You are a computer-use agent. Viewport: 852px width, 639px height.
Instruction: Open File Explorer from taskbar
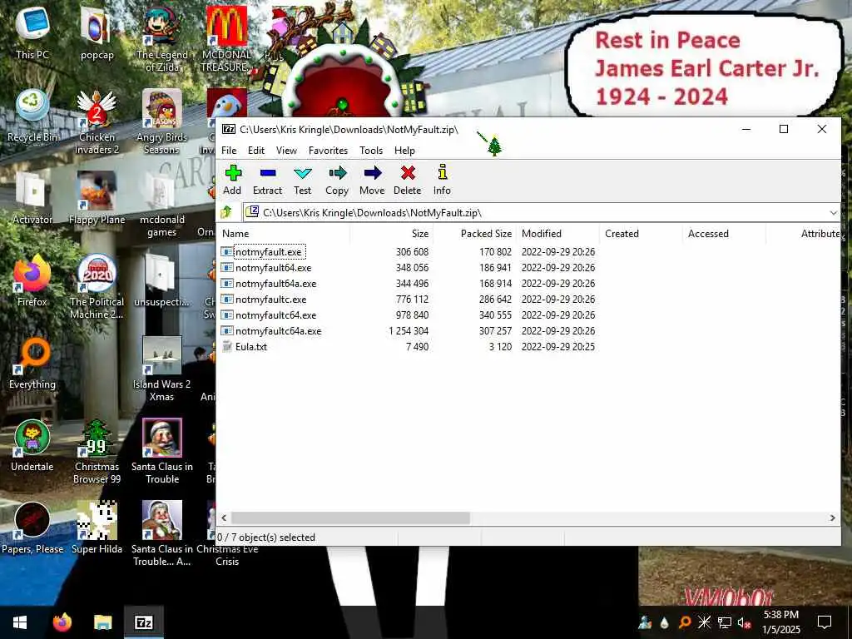coord(102,622)
